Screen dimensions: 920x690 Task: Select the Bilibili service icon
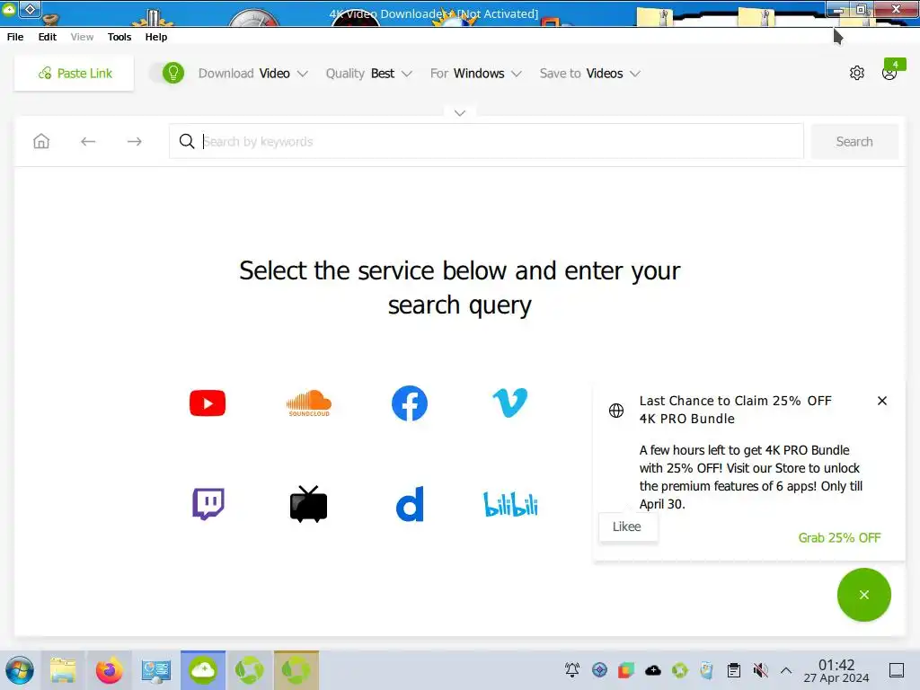[510, 505]
